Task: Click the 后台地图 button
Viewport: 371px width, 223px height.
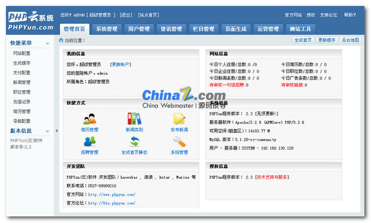Action: pos(351,40)
